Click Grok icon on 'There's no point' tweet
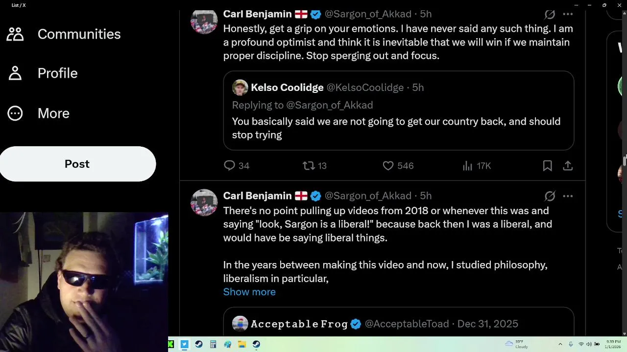 click(550, 196)
